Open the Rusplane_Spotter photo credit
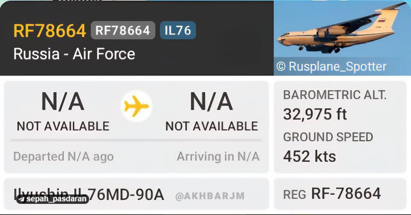Image resolution: width=411 pixels, height=215 pixels. point(331,67)
